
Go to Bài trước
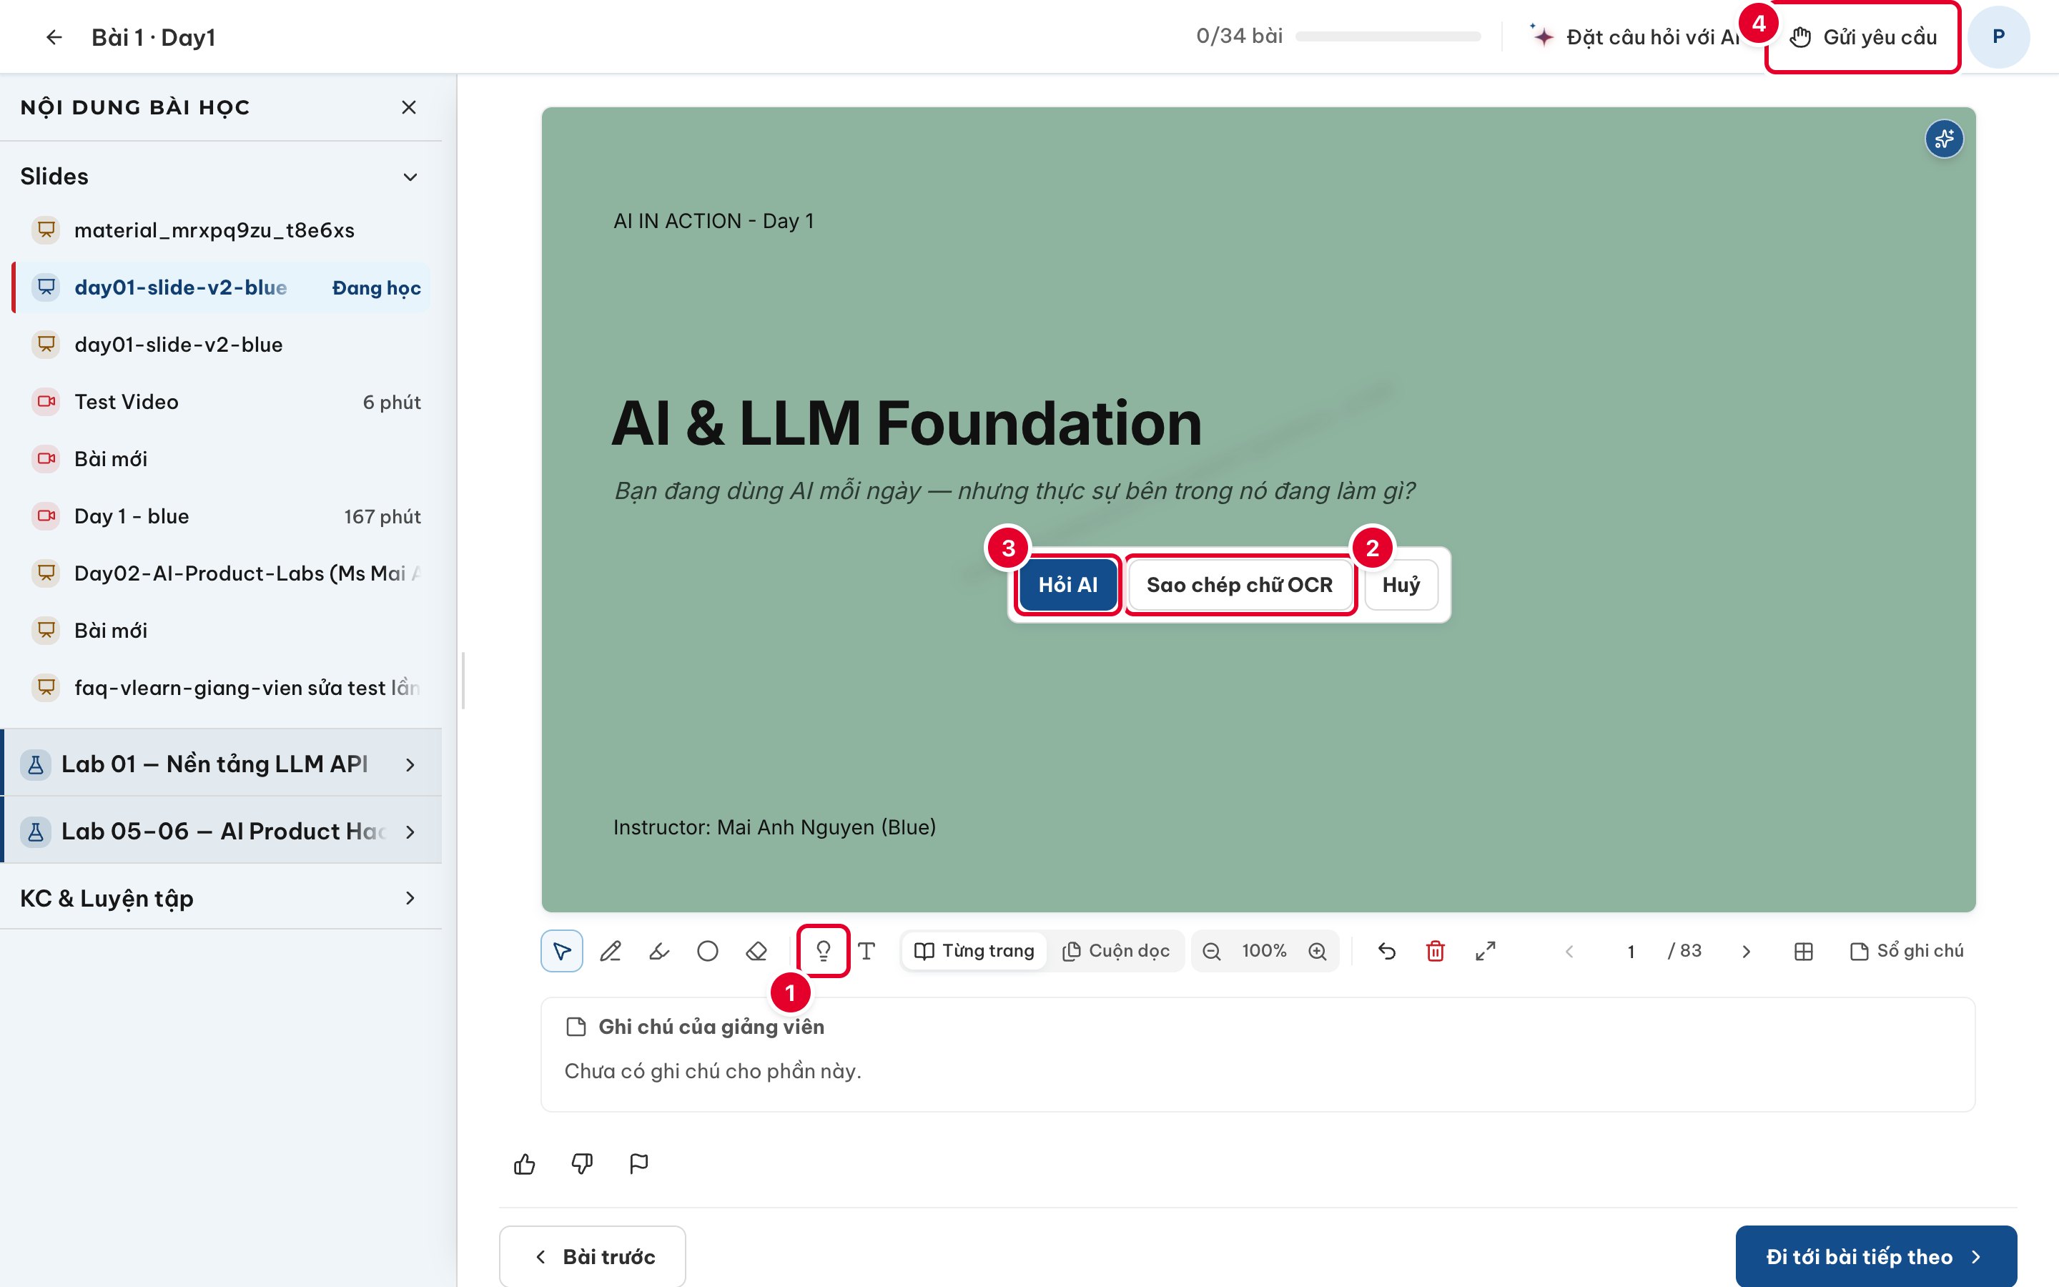[x=592, y=1256]
